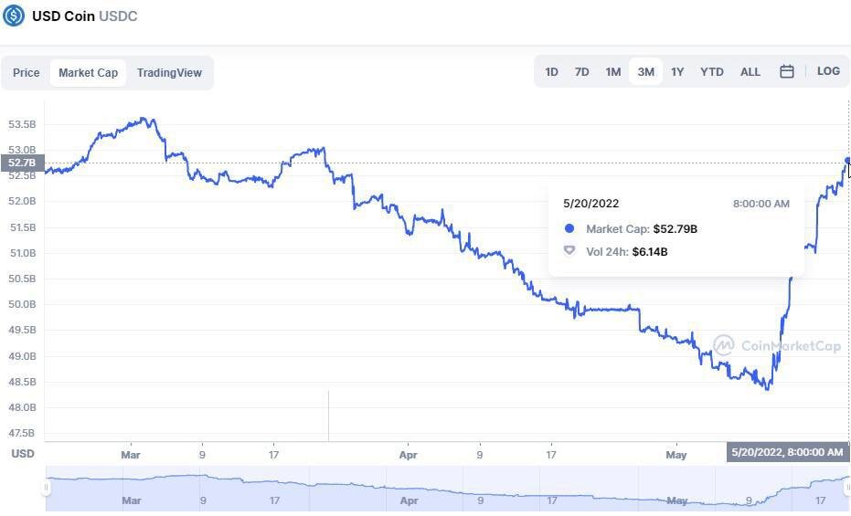The height and width of the screenshot is (516, 851).
Task: Open the calendar date range picker
Action: (786, 71)
